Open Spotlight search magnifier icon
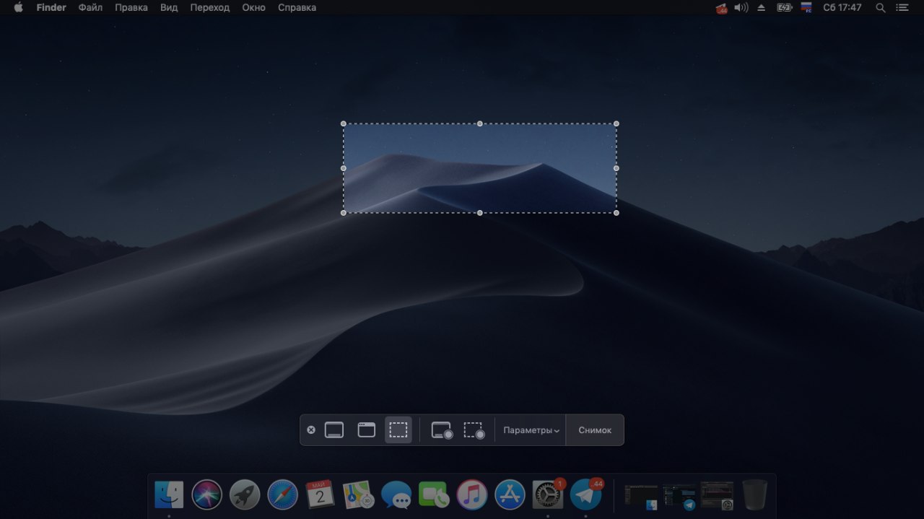Viewport: 924px width, 519px height. pyautogui.click(x=880, y=7)
